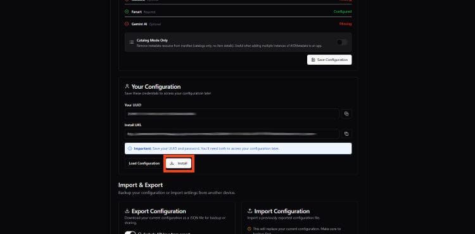The height and width of the screenshot is (234, 475).
Task: Copy the UUID with its copy icon
Action: [346, 114]
